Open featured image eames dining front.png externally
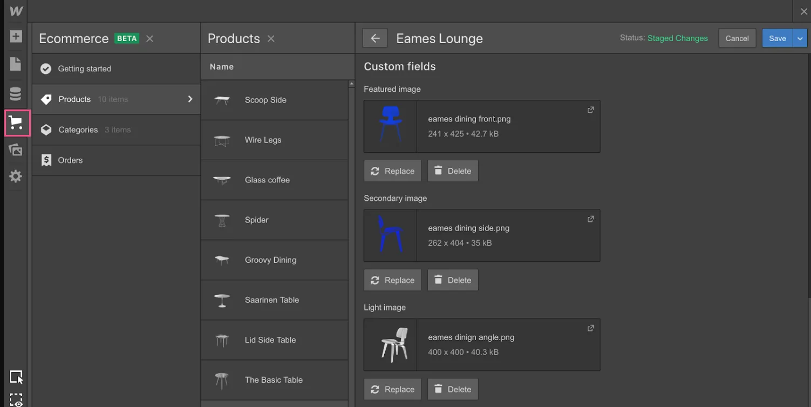Viewport: 811px width, 407px height. coord(590,110)
